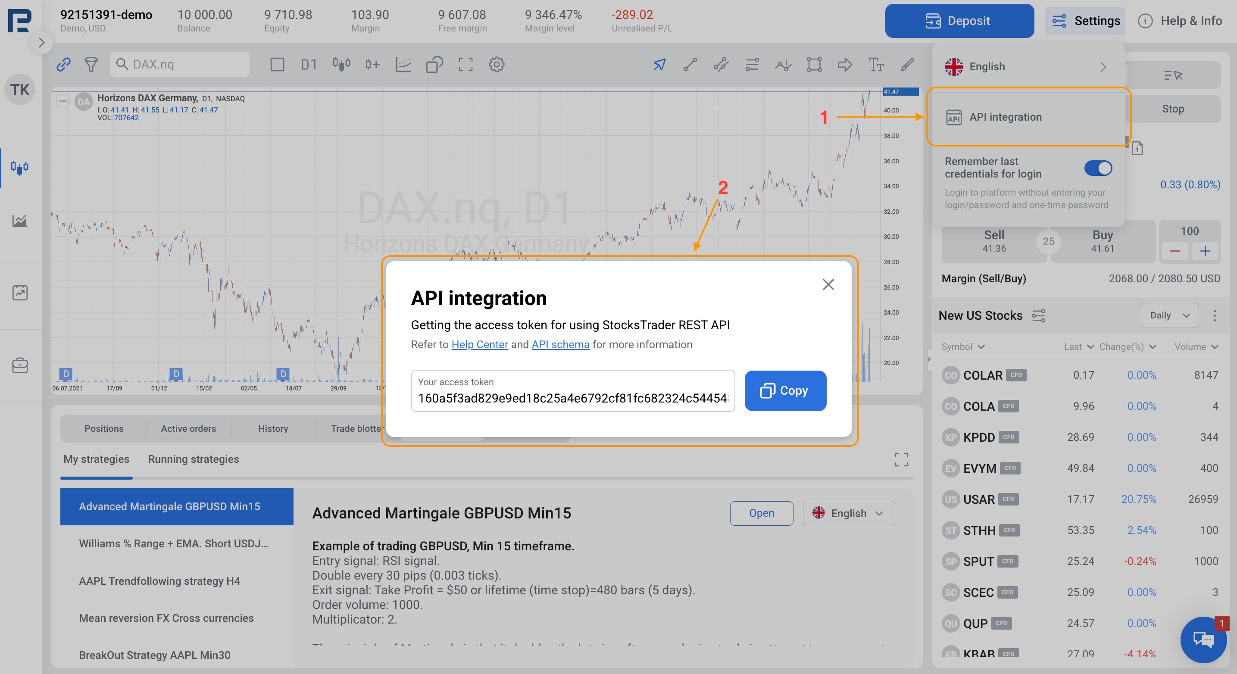The image size is (1237, 674).
Task: Open the Daily period dropdown
Action: (x=1169, y=315)
